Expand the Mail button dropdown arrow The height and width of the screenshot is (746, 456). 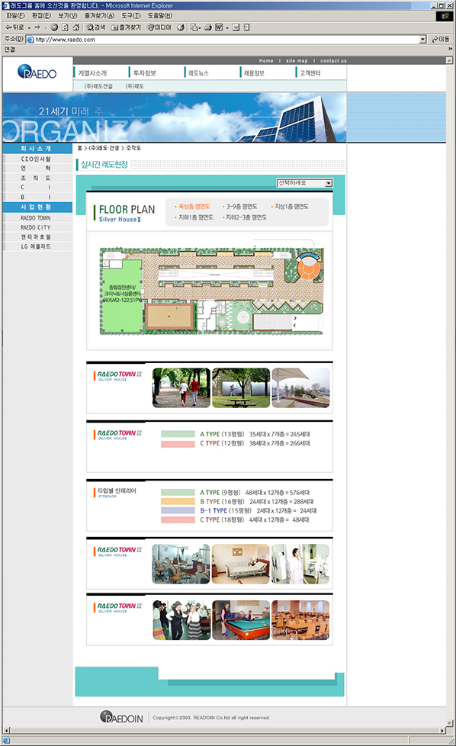[201, 27]
